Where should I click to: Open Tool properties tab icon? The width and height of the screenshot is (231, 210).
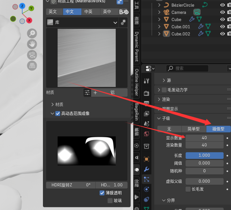146,81
